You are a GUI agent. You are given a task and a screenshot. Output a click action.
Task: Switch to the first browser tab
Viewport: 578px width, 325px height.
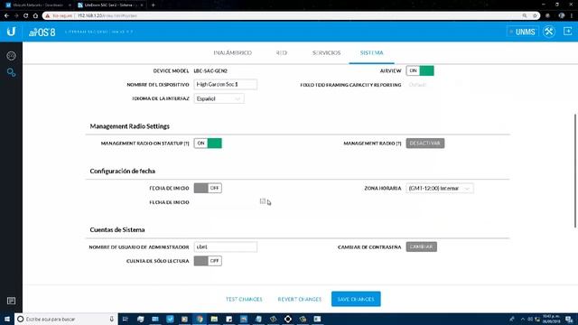pyautogui.click(x=37, y=5)
